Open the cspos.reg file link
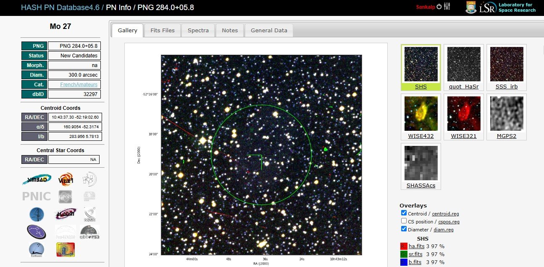Viewport: 544px width, 267px height. (449, 222)
